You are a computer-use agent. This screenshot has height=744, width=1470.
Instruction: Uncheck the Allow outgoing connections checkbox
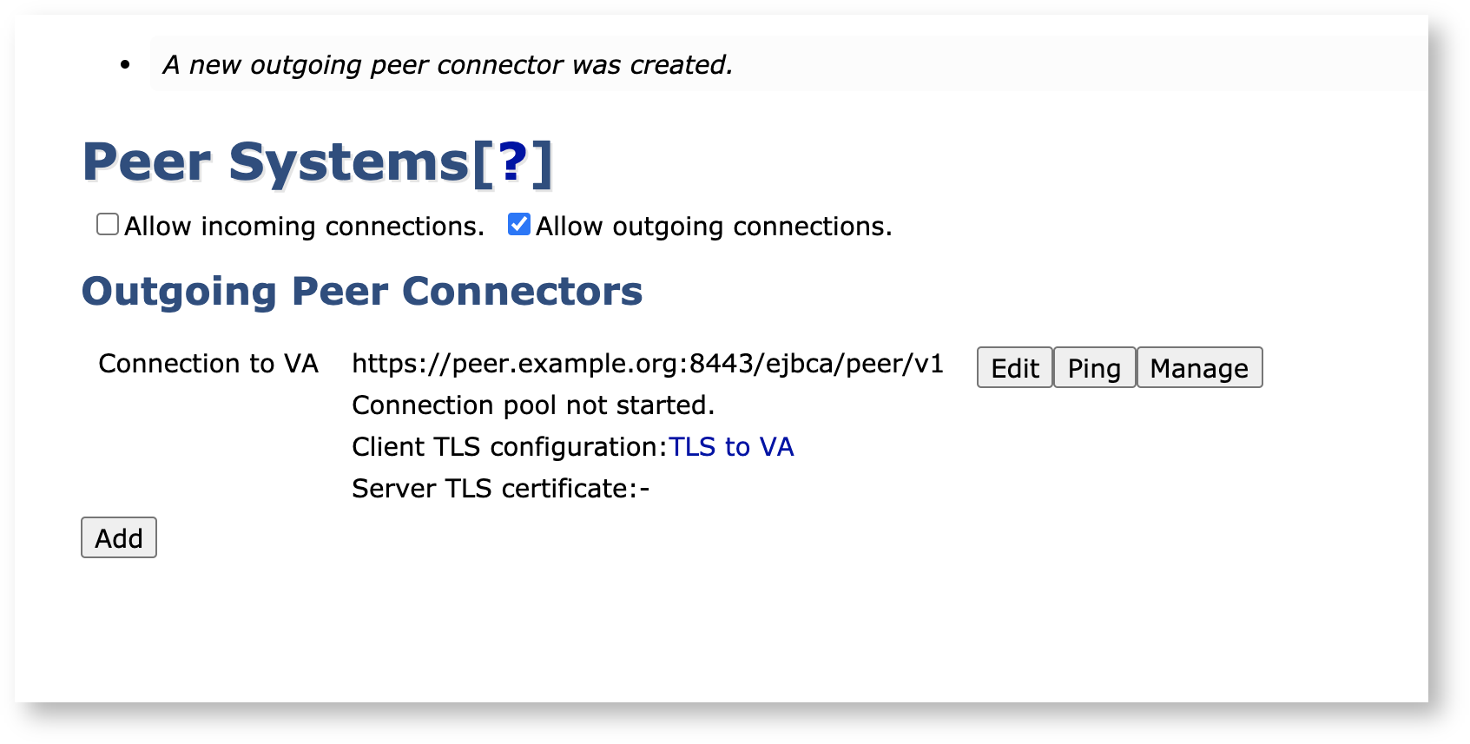tap(519, 225)
